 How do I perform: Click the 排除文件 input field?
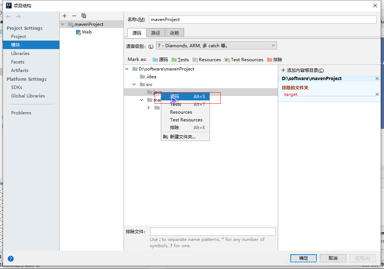click(x=213, y=232)
